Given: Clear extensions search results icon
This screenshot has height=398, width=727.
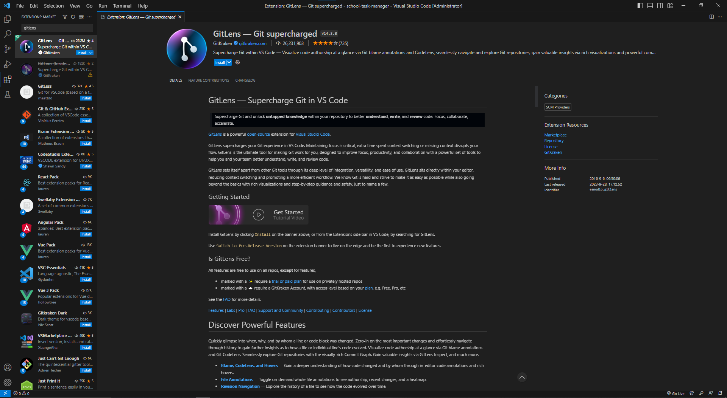Looking at the screenshot, I should click(81, 17).
